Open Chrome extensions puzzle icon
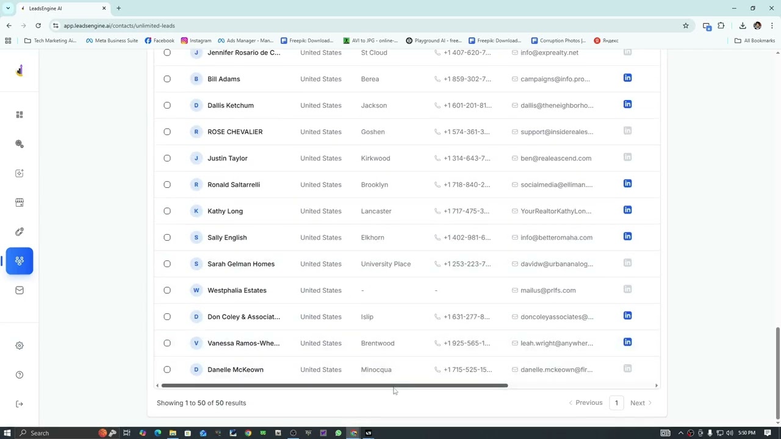Screen dimensions: 781x439 tap(721, 26)
